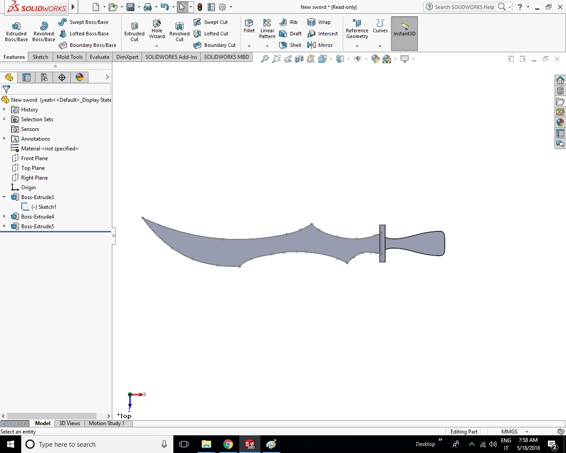This screenshot has height=453, width=566.
Task: Open the Options gear icon
Action: tap(222, 7)
